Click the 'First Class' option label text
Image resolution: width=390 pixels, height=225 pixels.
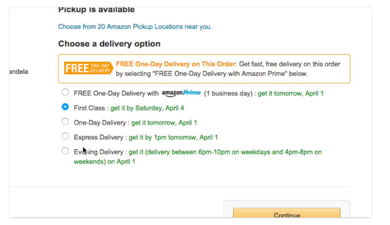(x=89, y=108)
